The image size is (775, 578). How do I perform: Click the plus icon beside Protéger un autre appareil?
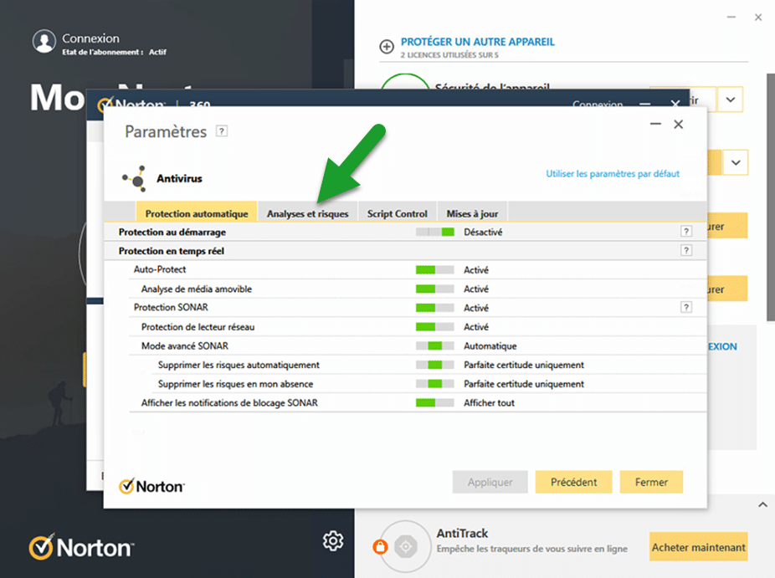[x=387, y=47]
